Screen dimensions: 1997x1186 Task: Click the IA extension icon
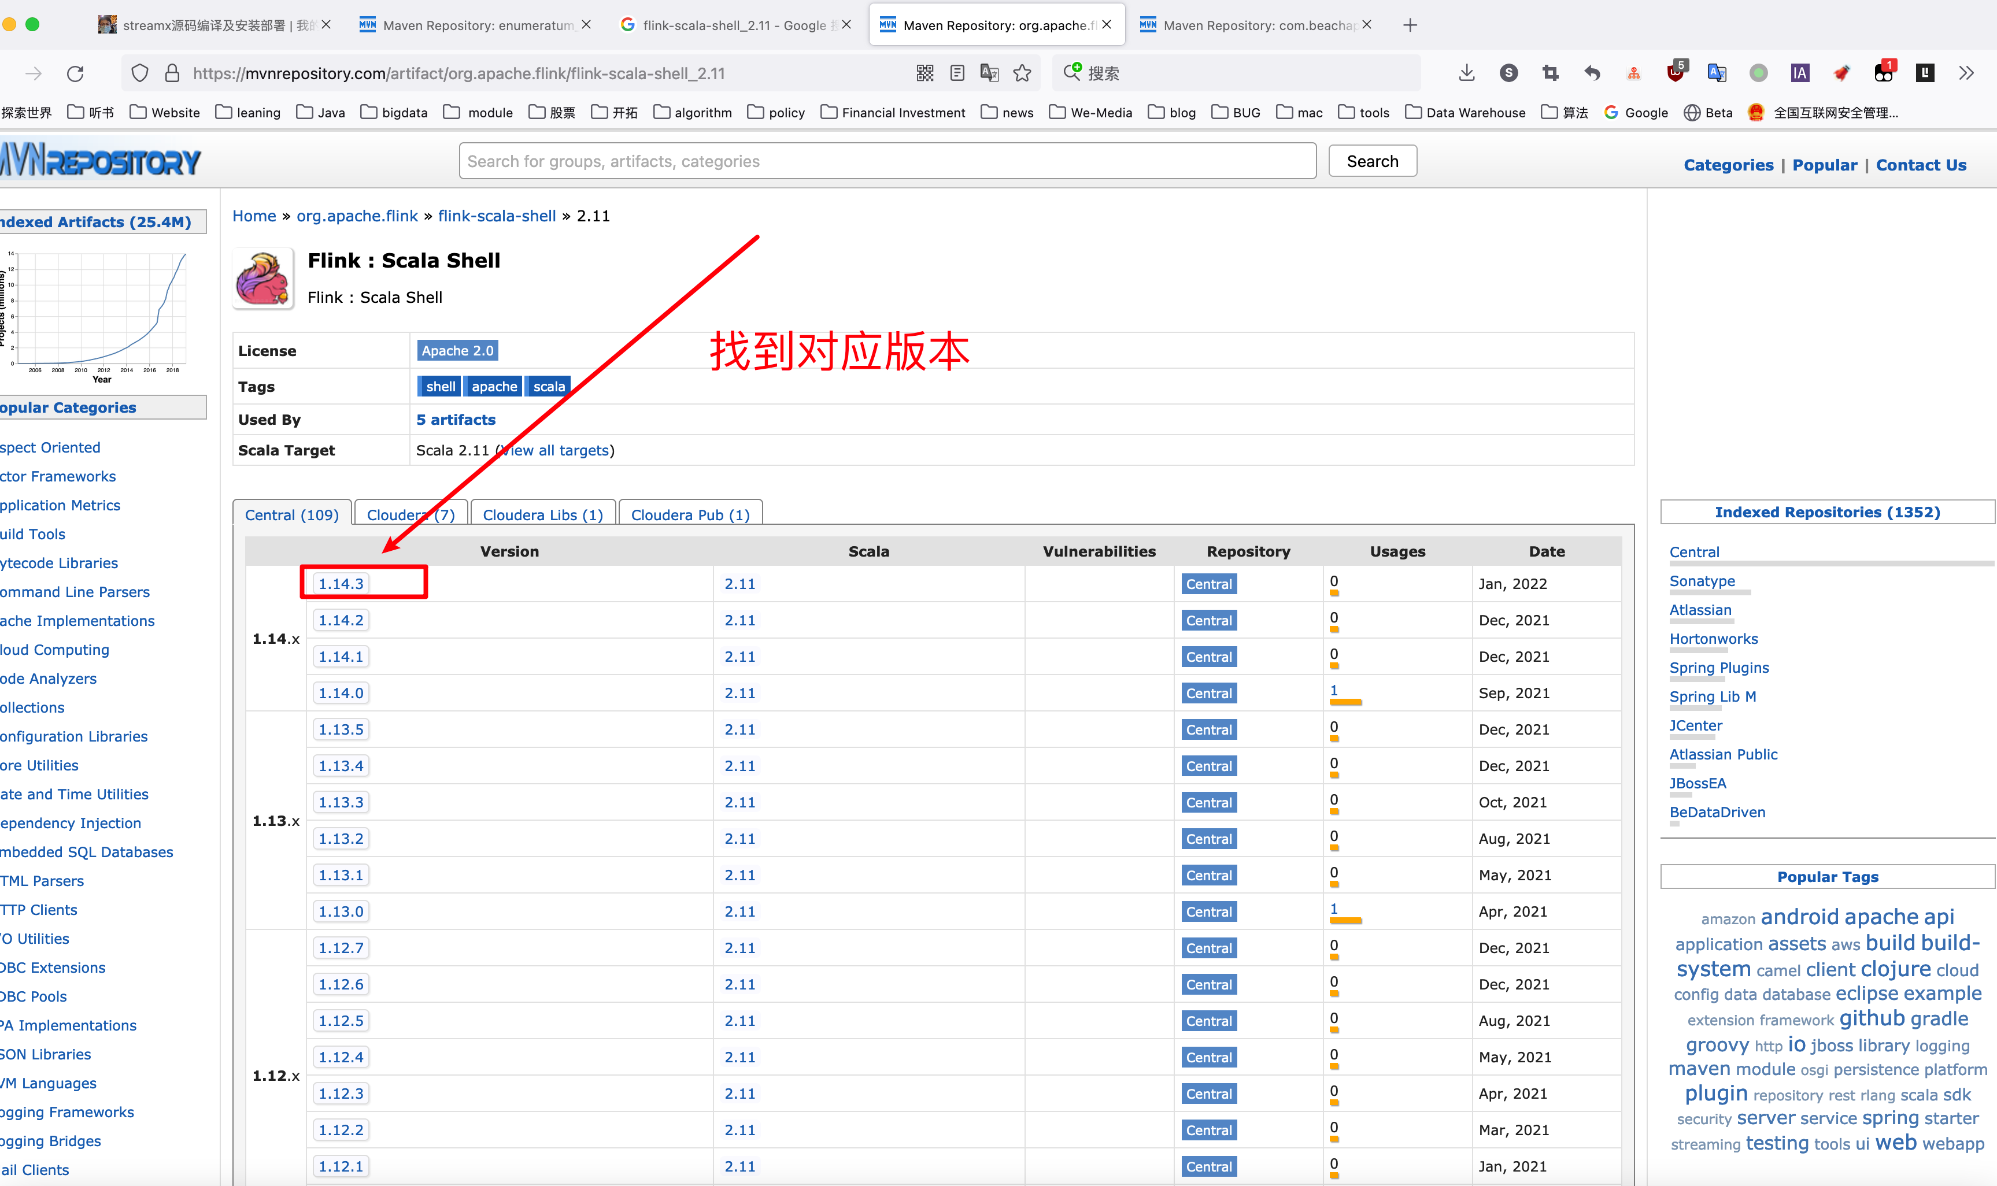[1799, 73]
